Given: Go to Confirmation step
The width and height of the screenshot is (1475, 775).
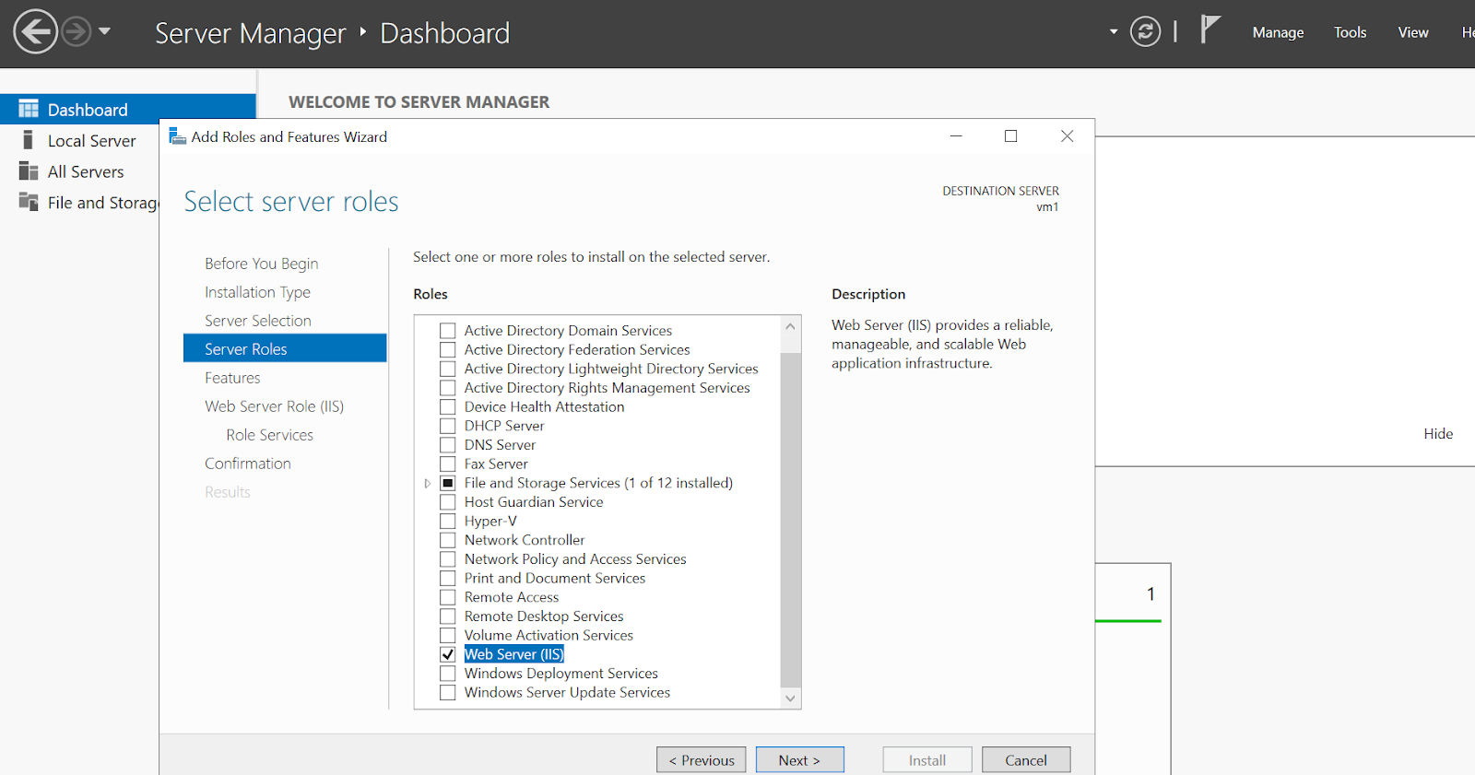Looking at the screenshot, I should pos(247,464).
